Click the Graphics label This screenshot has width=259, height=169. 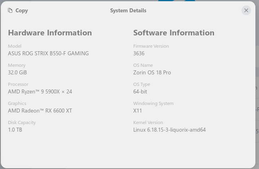[x=17, y=103]
